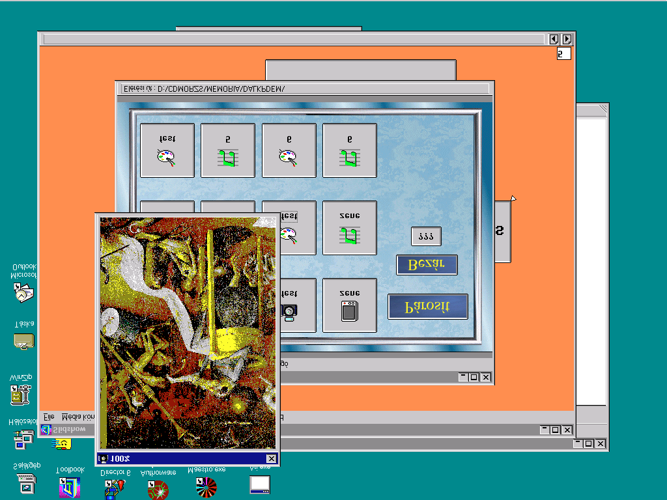Click the page number box below the arrows
This screenshot has height=500, width=667.
point(563,53)
